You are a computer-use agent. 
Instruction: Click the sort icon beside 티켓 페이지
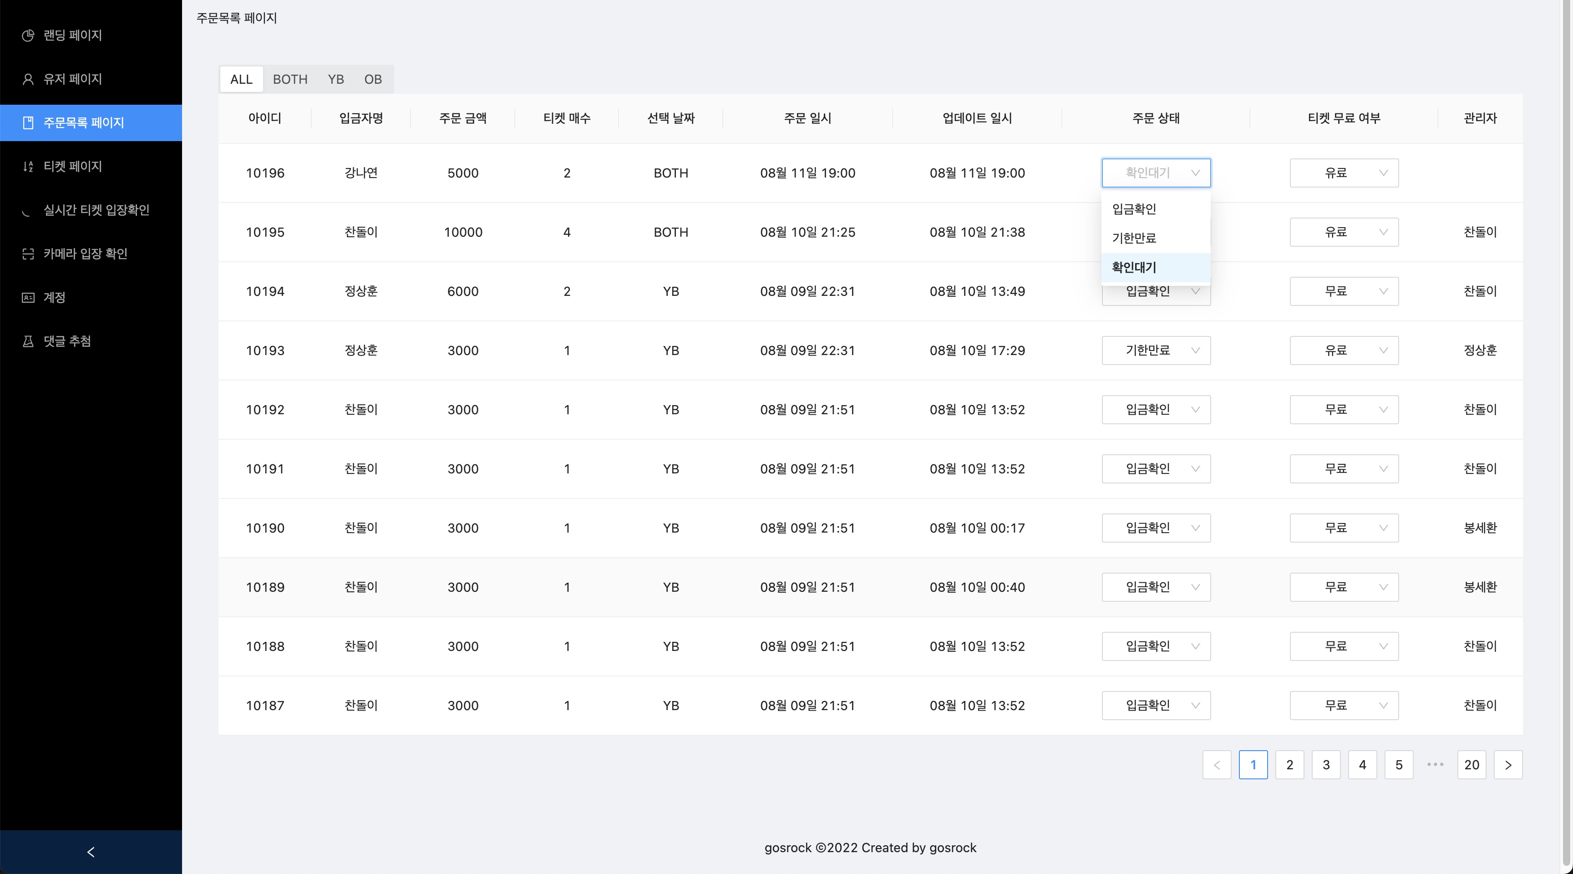[x=28, y=167]
